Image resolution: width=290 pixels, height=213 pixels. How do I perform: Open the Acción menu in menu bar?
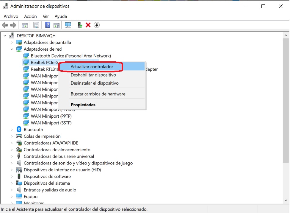[30, 16]
